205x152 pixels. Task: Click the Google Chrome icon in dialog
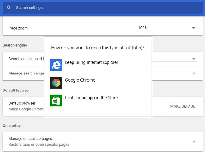point(56,83)
